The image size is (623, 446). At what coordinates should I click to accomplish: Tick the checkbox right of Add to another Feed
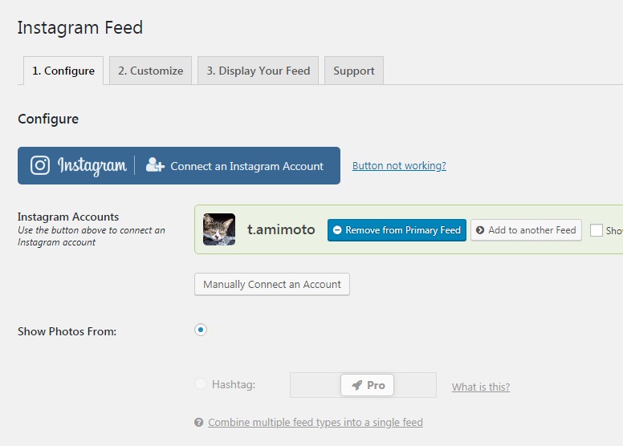coord(597,230)
